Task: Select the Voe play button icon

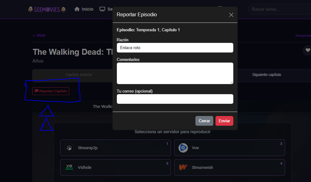Action: [x=183, y=148]
